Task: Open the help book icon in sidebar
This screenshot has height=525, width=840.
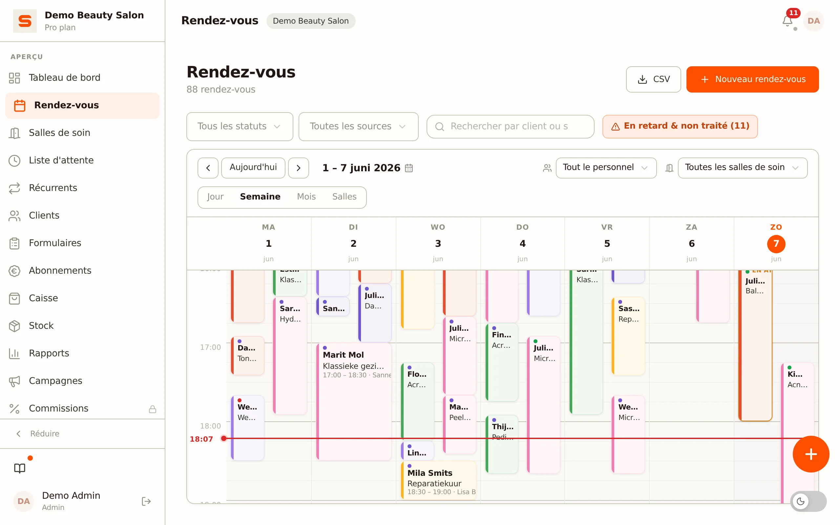Action: (20, 468)
